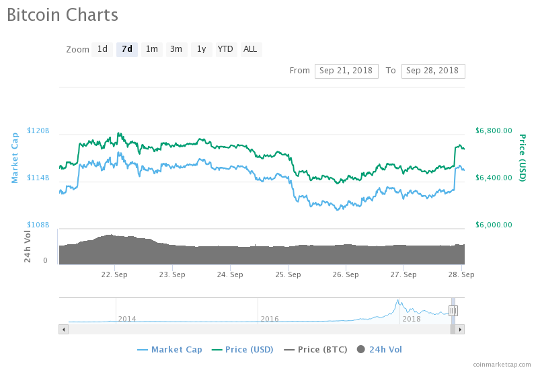Open the coinmarketcap.com credit link
Image resolution: width=538 pixels, height=370 pixels.
click(x=502, y=365)
